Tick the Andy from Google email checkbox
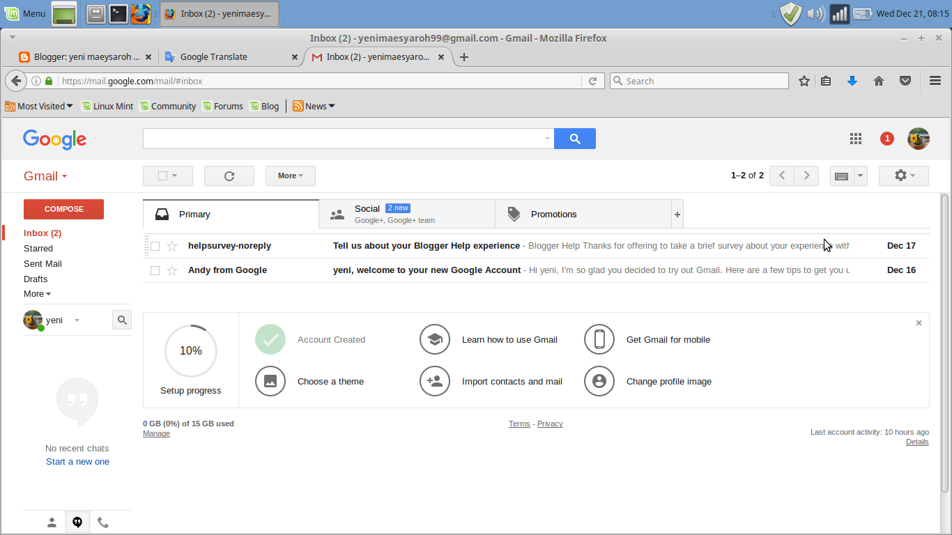952x535 pixels. [x=155, y=270]
